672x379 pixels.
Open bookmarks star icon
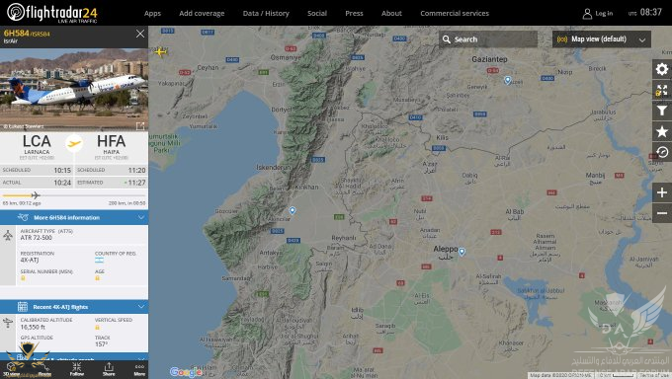pyautogui.click(x=662, y=131)
